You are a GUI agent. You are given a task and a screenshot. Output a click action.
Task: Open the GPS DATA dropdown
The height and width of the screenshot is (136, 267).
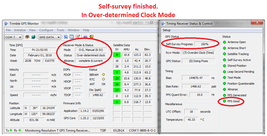tap(50, 37)
